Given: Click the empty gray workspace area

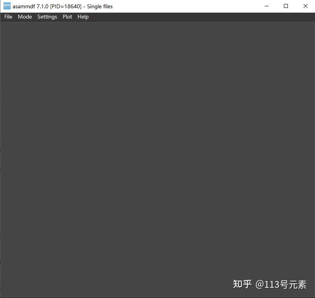Looking at the screenshot, I should tap(157, 158).
